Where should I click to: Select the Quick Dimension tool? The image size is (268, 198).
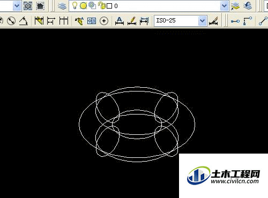(39, 21)
